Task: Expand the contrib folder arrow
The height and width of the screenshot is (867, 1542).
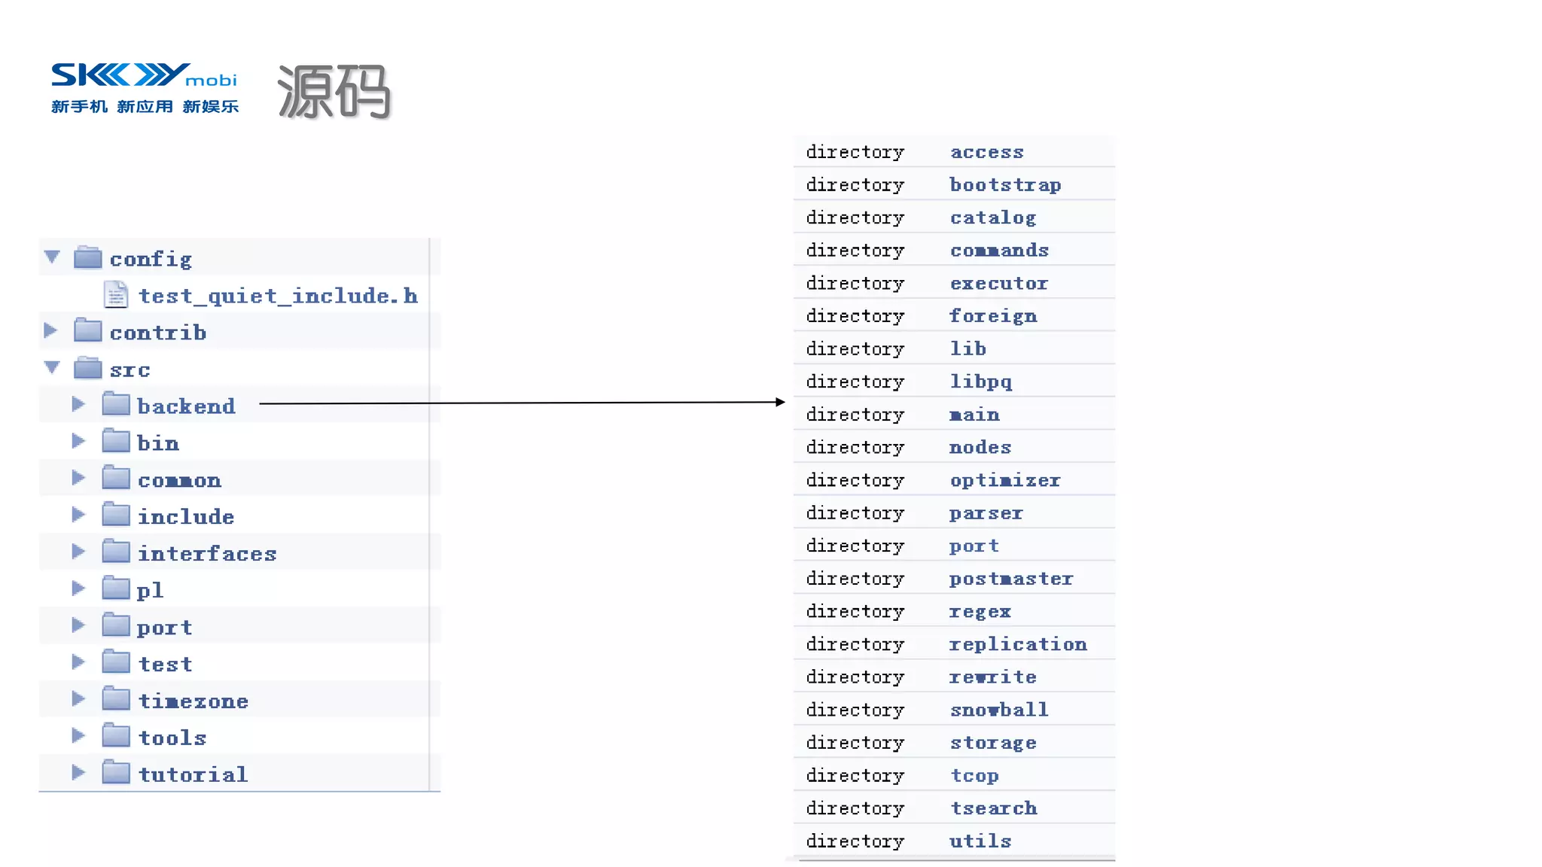Action: click(x=50, y=330)
